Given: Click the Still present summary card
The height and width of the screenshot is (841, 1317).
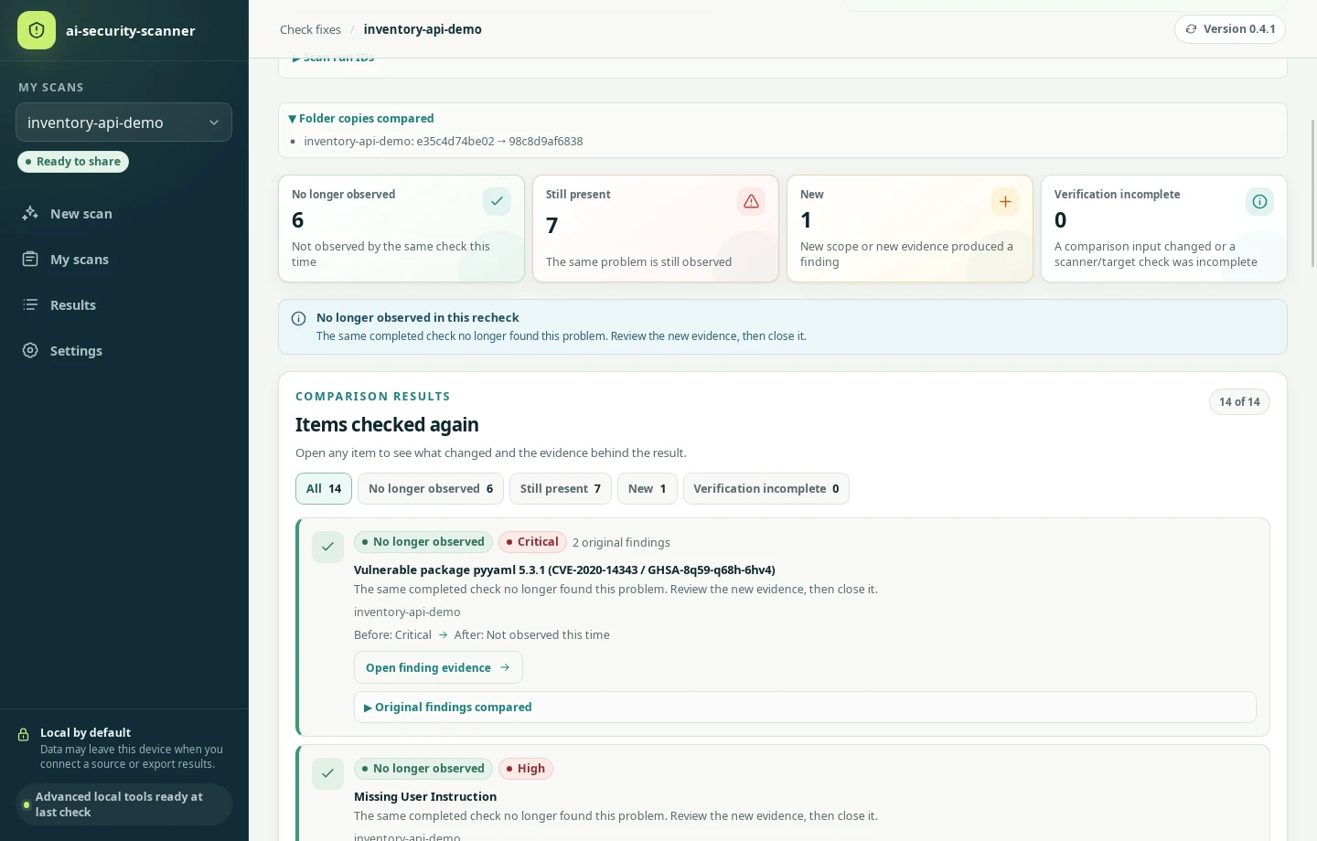Looking at the screenshot, I should click(656, 229).
